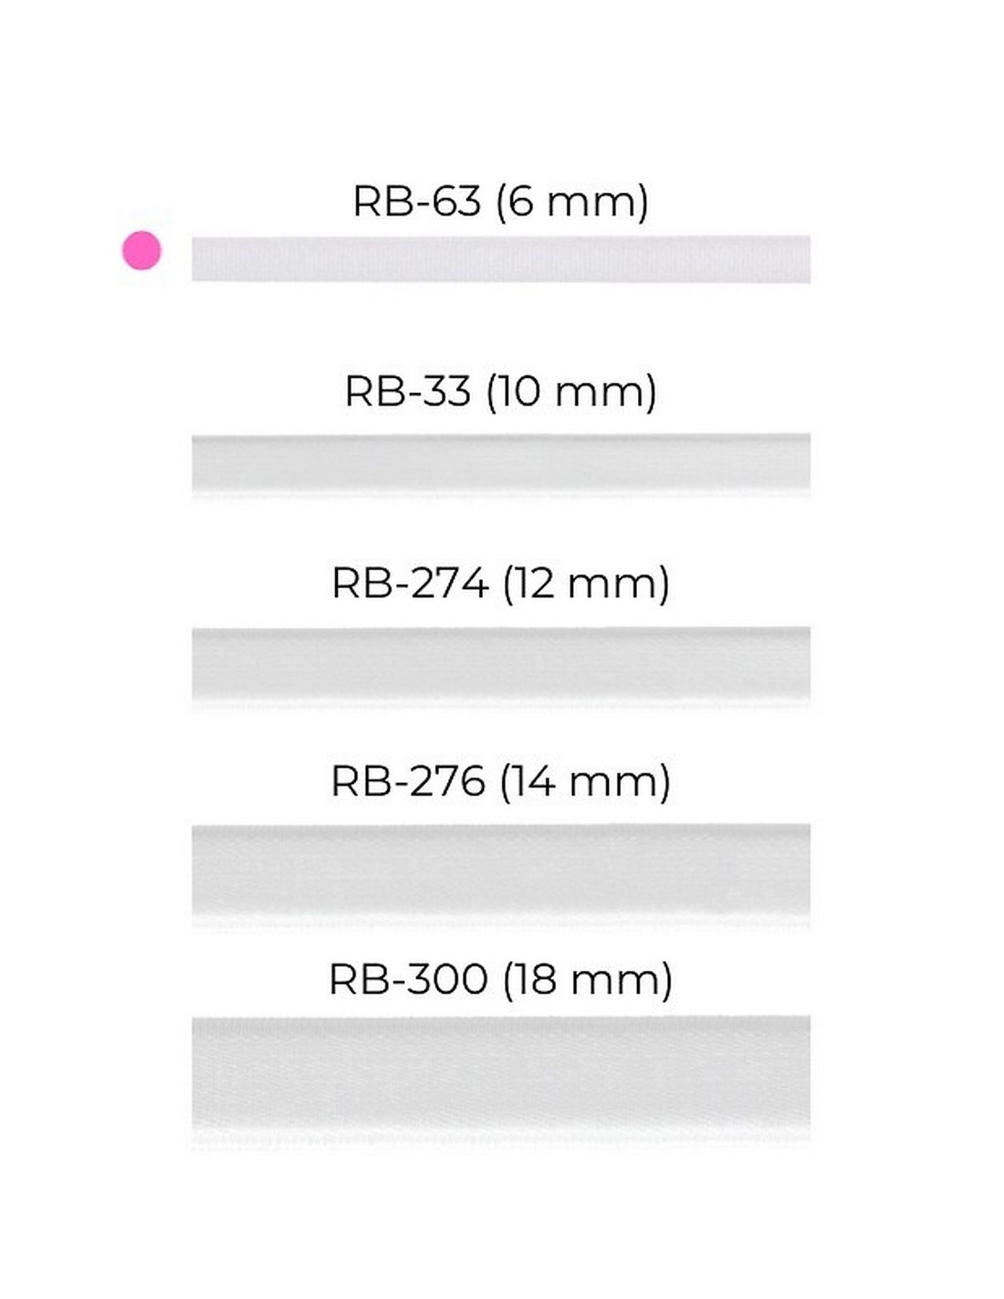Image resolution: width=1004 pixels, height=1299 pixels.
Task: Click the RB-33 product code text
Action: (407, 391)
